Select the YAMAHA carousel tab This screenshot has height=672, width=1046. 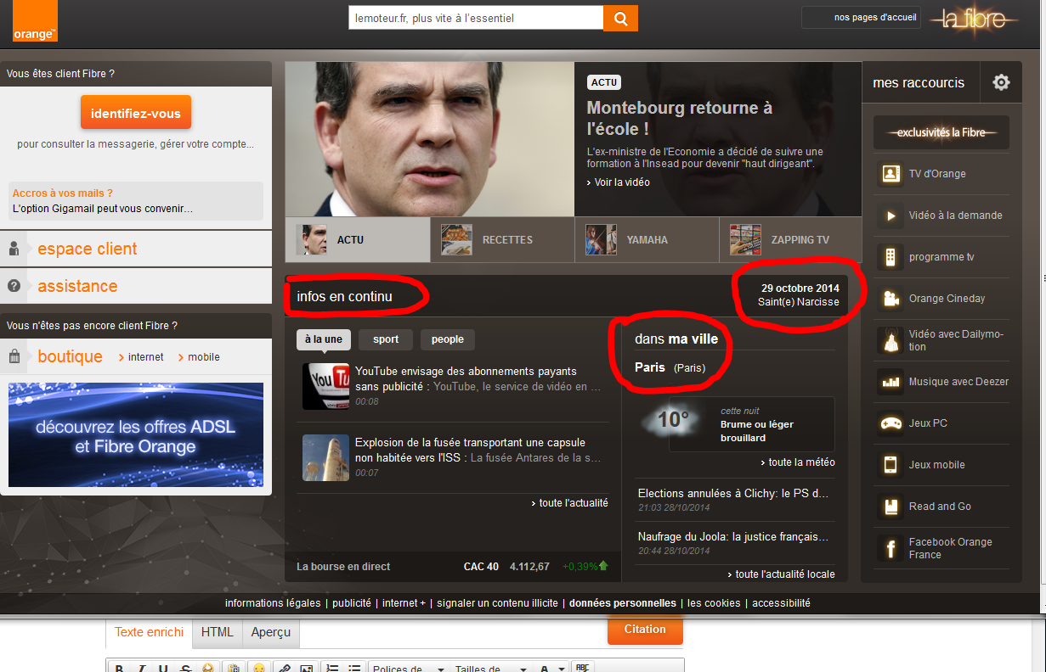[647, 240]
